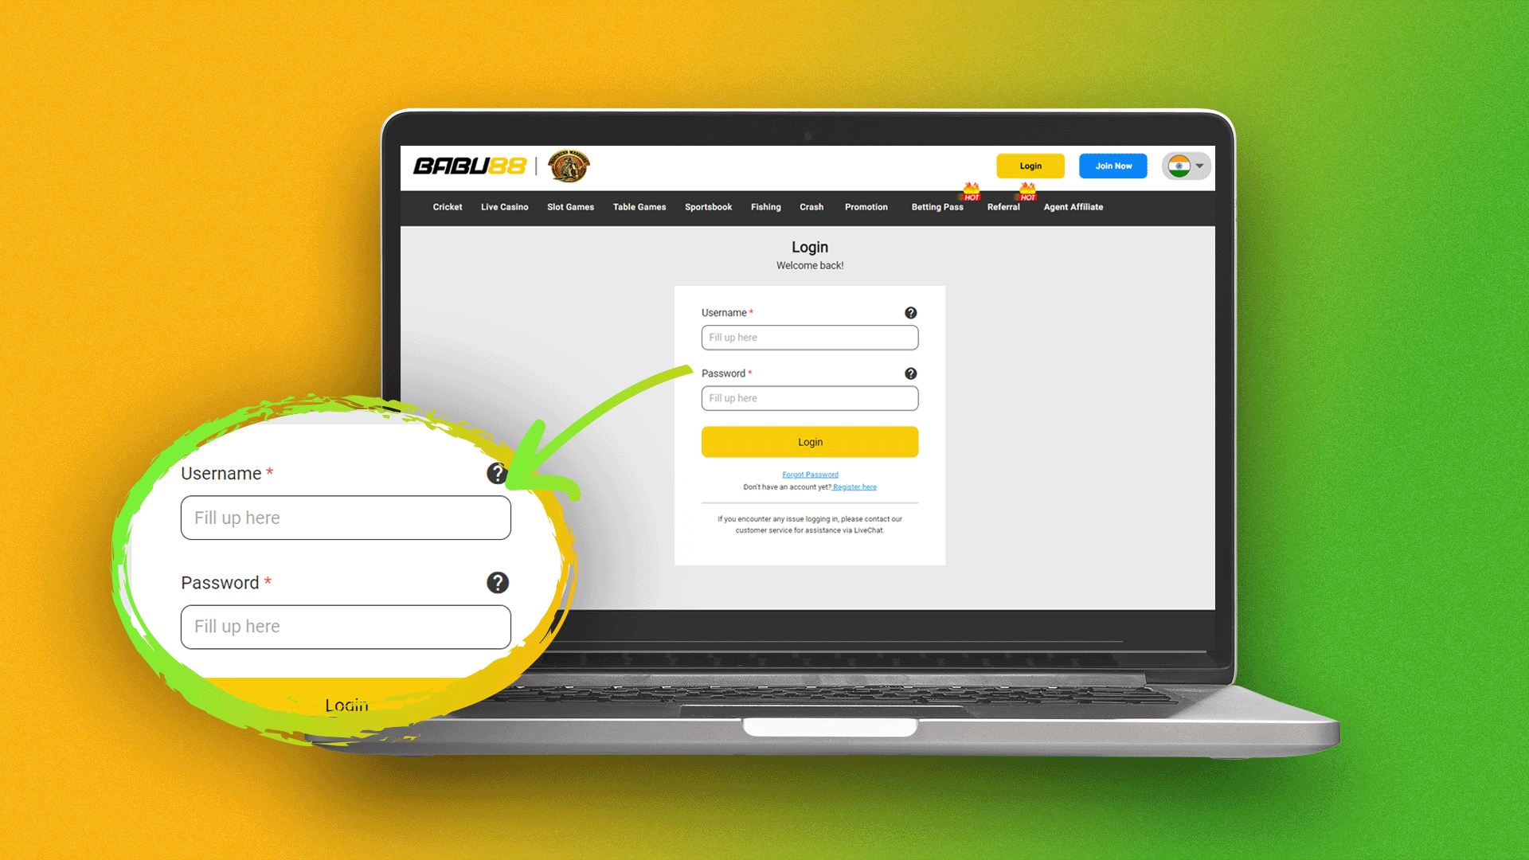Click the Agent Affiliate menu item
This screenshot has height=860, width=1529.
click(x=1072, y=207)
